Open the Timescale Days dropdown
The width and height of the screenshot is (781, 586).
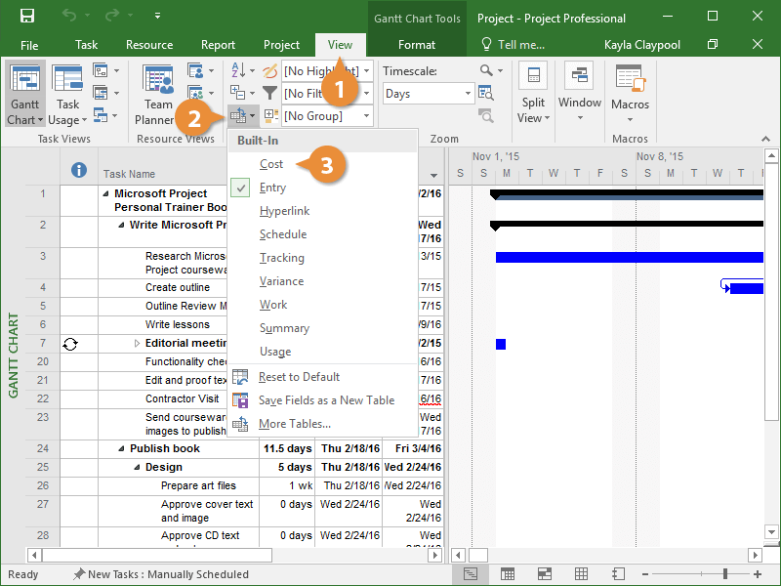[x=469, y=94]
